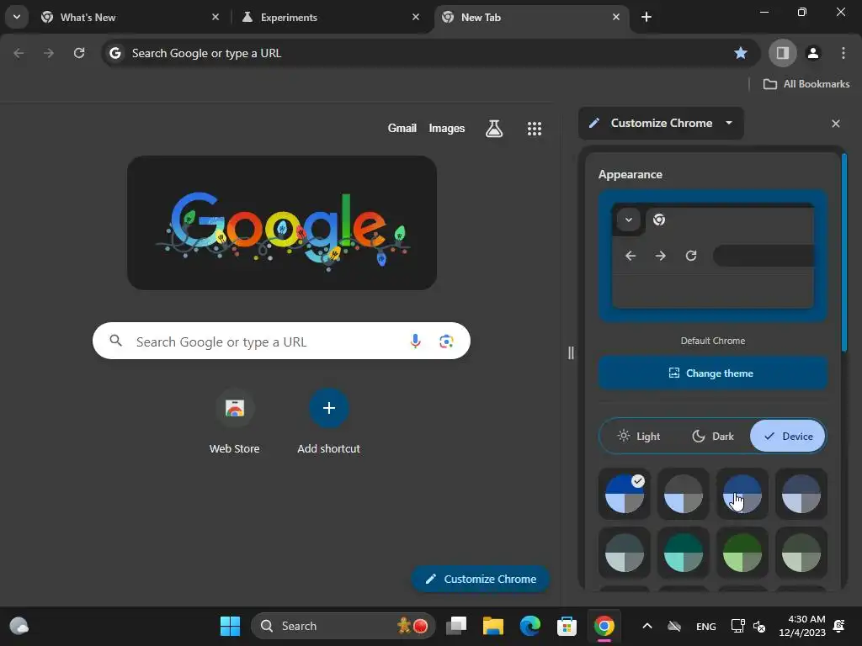Open the Web Store shortcut
The height and width of the screenshot is (646, 862).
[235, 422]
